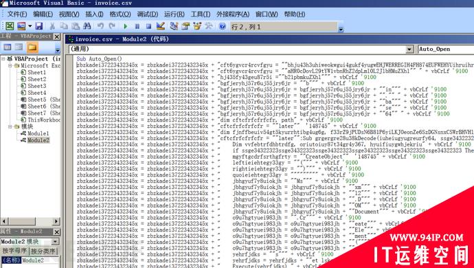Screen dimensions: 474x268
Task: Click the project panel horizontal scrollbar
Action: (30, 221)
